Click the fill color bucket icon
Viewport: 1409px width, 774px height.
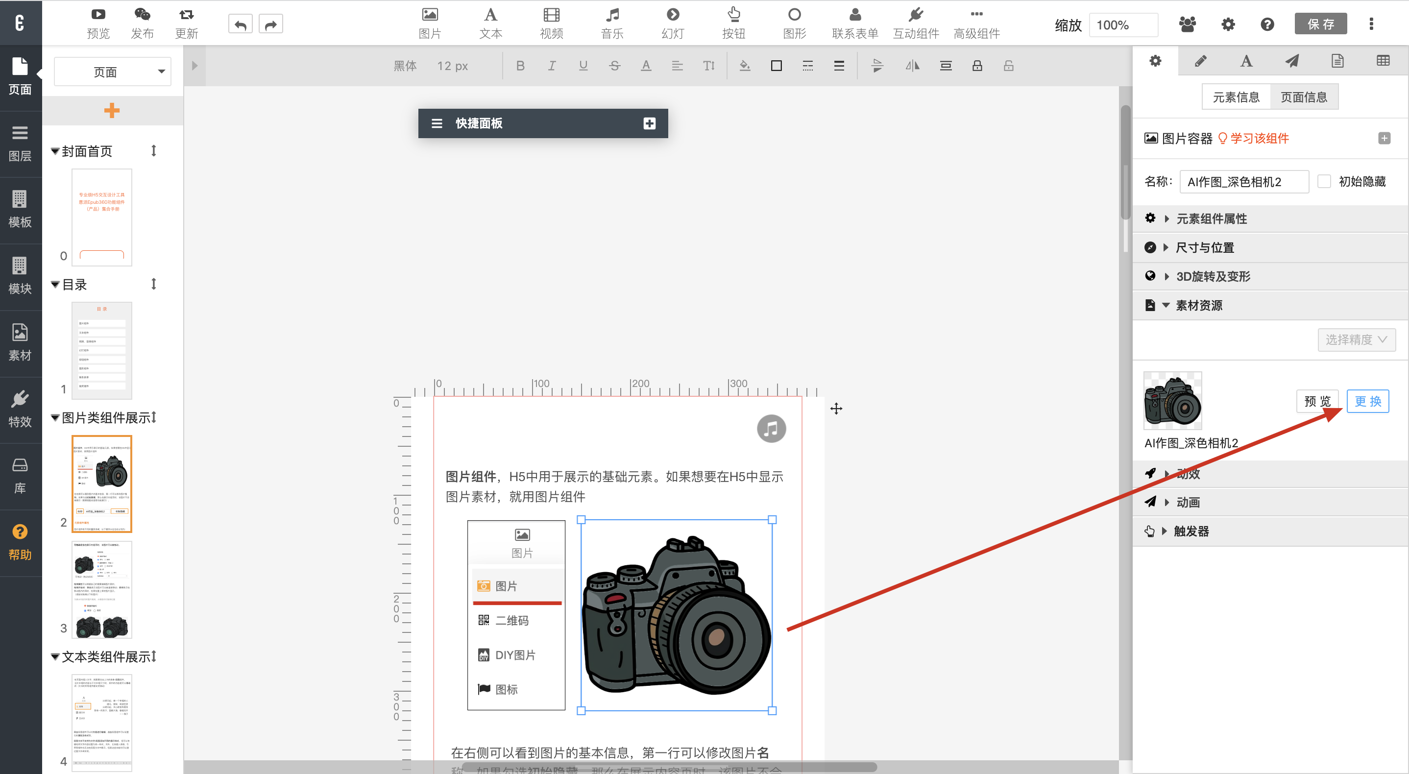pos(745,66)
